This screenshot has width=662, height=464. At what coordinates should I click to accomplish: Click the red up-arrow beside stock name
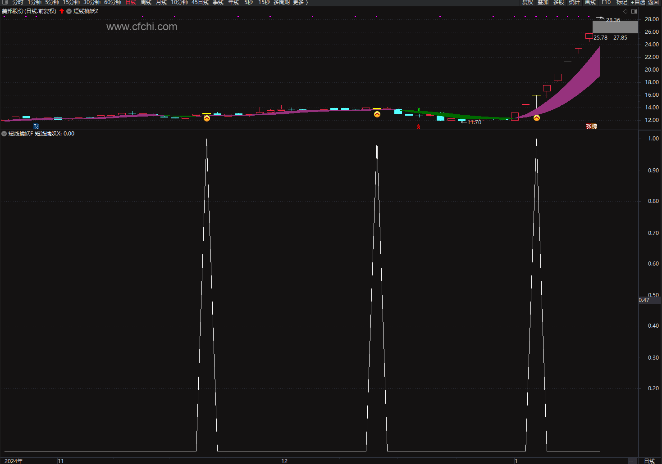tap(62, 11)
